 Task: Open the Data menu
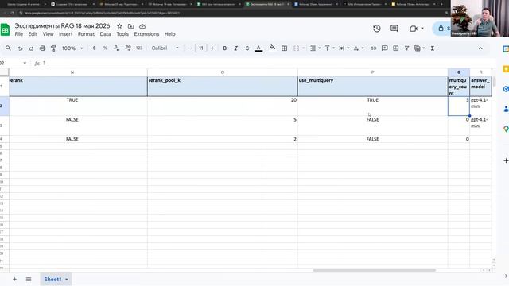105,34
